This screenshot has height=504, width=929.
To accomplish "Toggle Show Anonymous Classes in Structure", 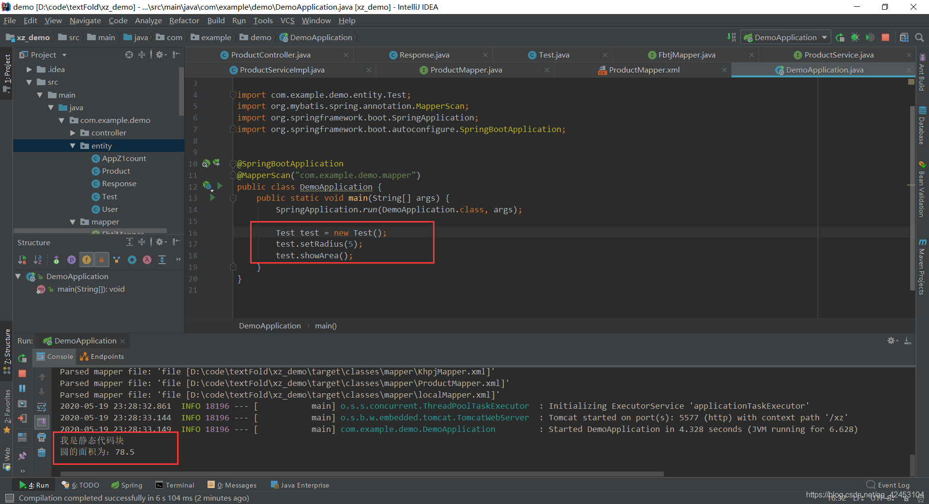I will (x=132, y=260).
